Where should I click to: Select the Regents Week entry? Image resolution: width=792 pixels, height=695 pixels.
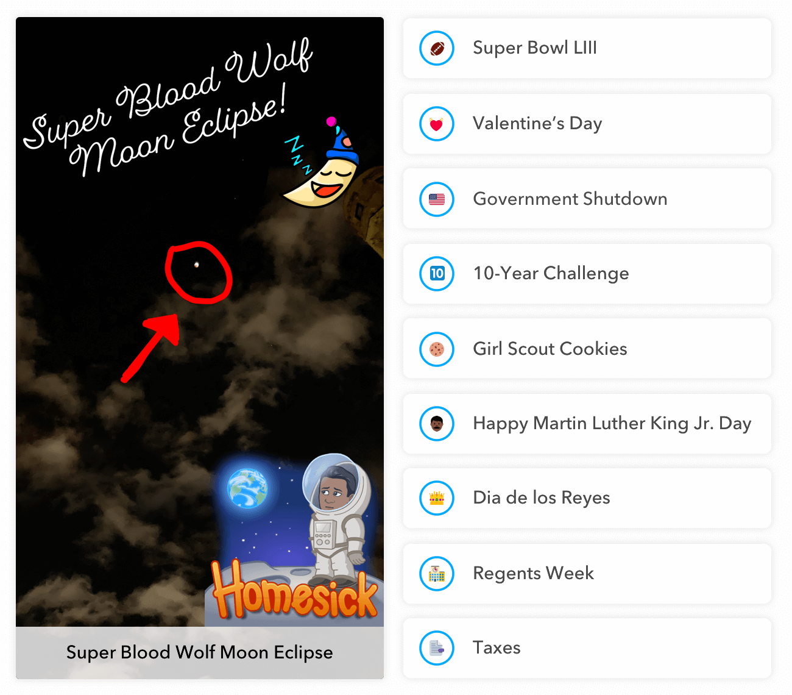pos(587,574)
